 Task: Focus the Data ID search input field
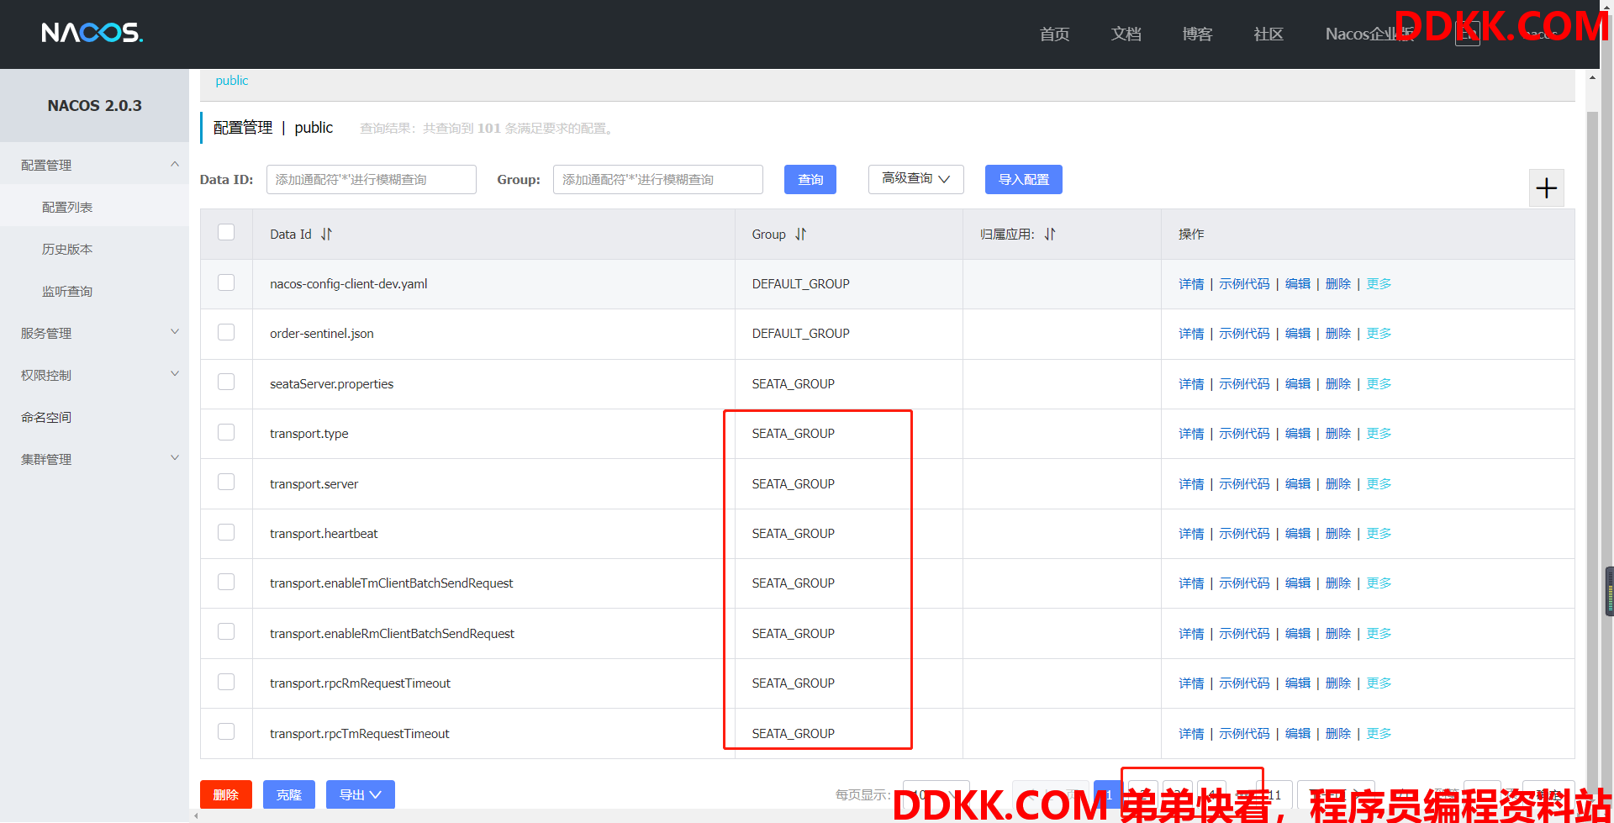pyautogui.click(x=371, y=180)
